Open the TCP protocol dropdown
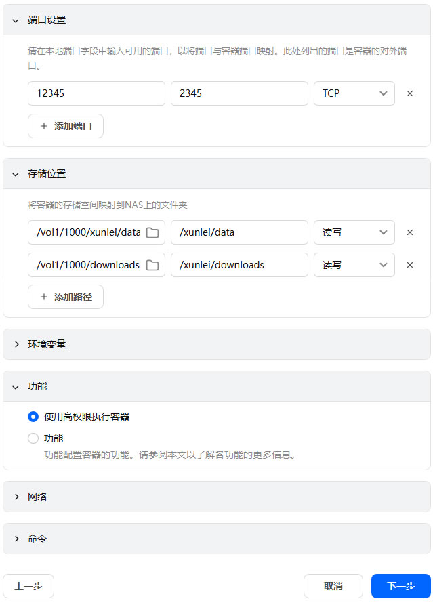433x605 pixels. coord(354,93)
